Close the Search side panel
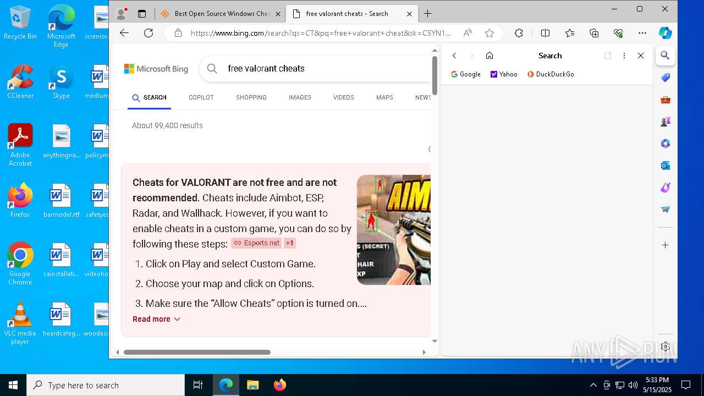This screenshot has height=396, width=704. 641,56
